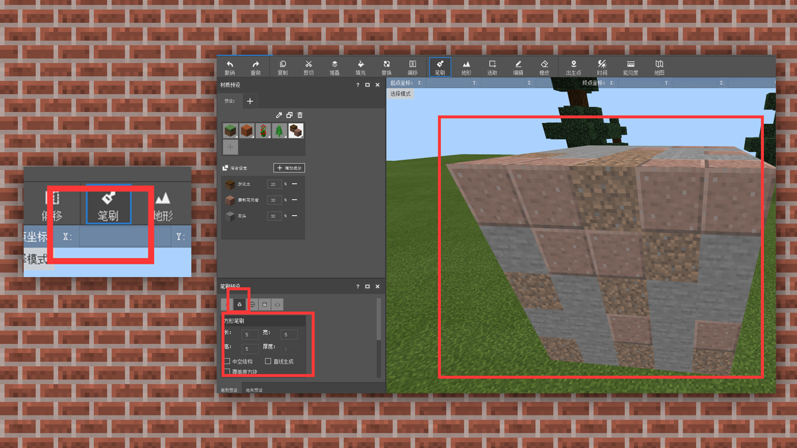This screenshot has width=797, height=448.
Task: Click the brush height (高) input field
Action: coord(250,348)
